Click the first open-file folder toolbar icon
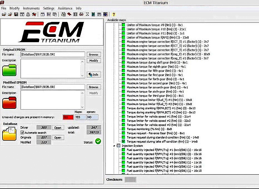This screenshot has height=189, width=259. coord(4,14)
